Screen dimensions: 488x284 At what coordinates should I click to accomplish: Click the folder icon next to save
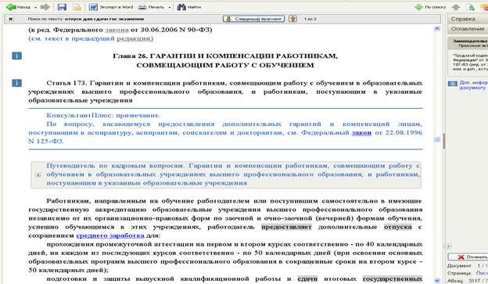click(77, 7)
